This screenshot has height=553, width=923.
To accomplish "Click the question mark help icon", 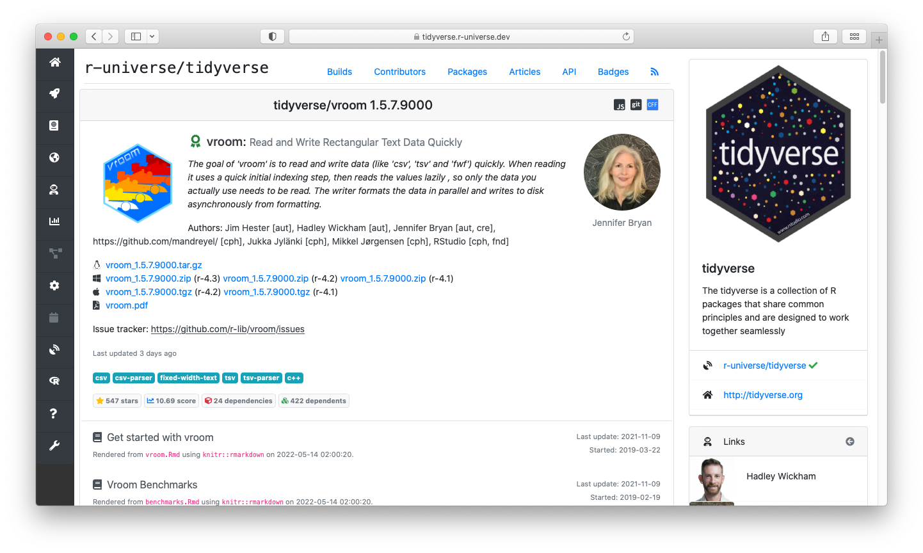I will pyautogui.click(x=55, y=413).
